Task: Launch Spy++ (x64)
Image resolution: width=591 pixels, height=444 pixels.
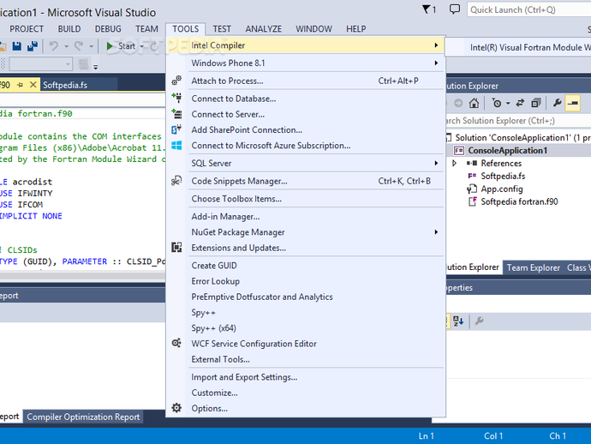Action: 305,328
